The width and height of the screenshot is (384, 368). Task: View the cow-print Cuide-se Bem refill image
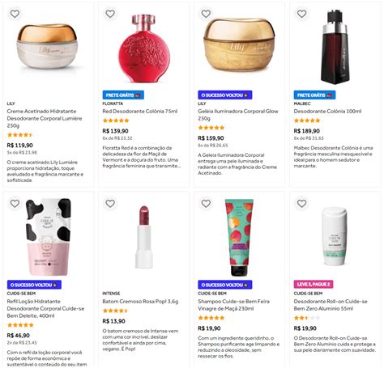tap(49, 237)
